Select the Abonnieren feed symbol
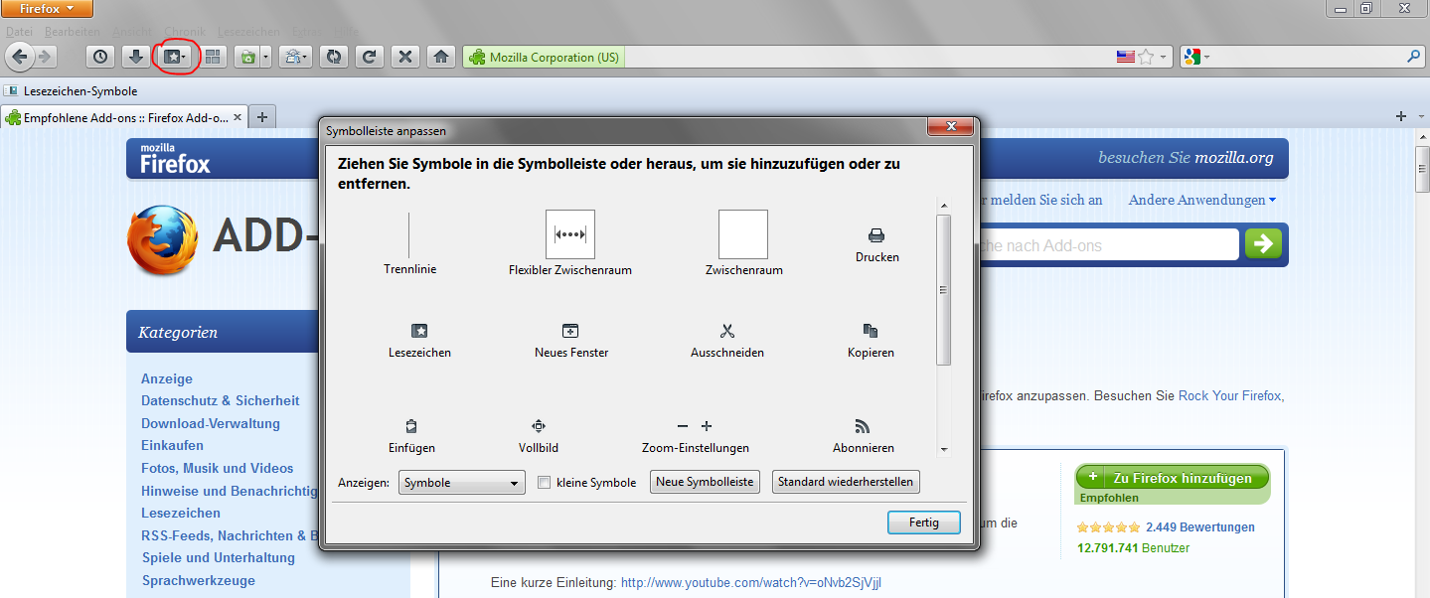Image resolution: width=1430 pixels, height=598 pixels. point(863,435)
